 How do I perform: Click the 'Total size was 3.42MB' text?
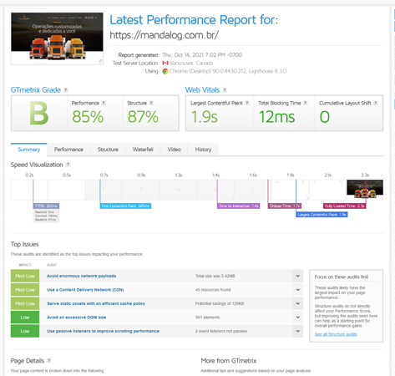pos(215,276)
